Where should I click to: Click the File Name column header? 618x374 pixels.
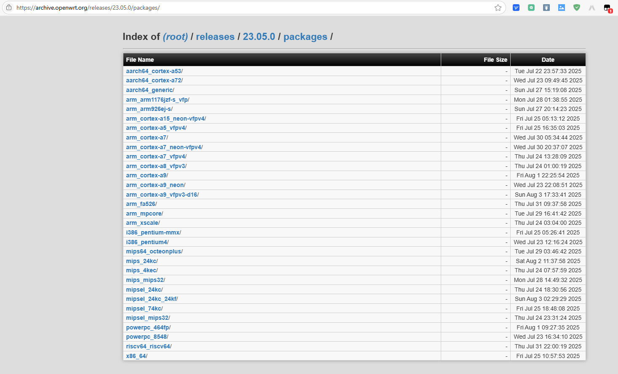tap(140, 60)
